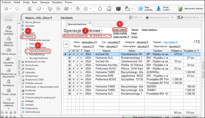Open Towary i usługi shortcut icon
Image resolution: width=205 pixels, height=118 pixels.
tap(8, 90)
